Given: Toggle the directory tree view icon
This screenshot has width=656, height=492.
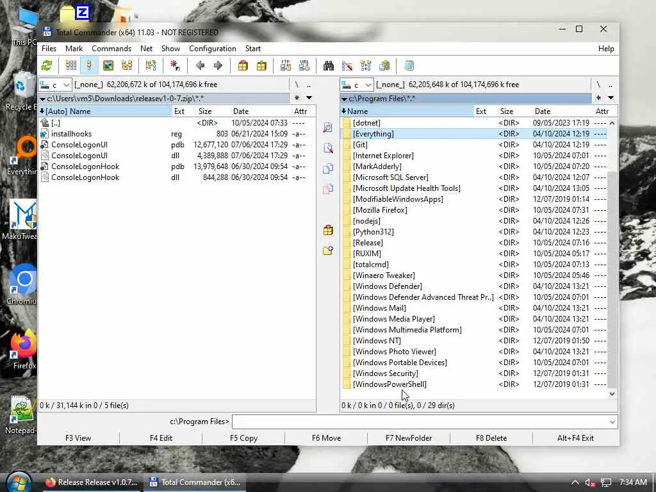Looking at the screenshot, I should pyautogui.click(x=127, y=66).
